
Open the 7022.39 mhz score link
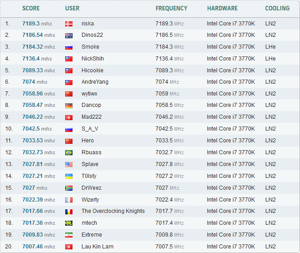[x=39, y=200]
